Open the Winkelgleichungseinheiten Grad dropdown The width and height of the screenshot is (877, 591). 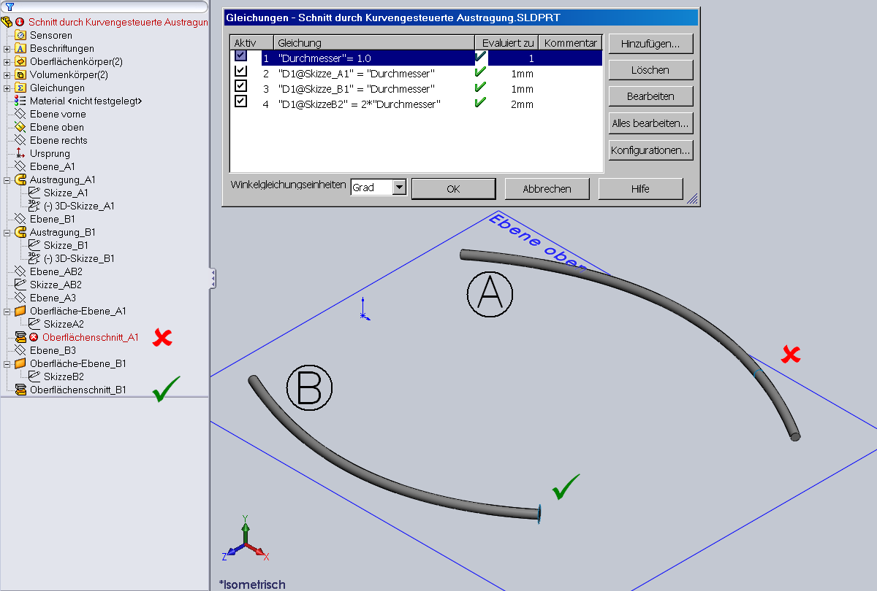coord(399,188)
